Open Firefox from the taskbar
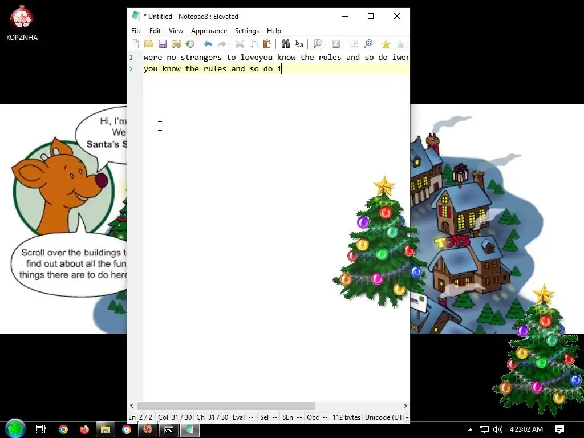The height and width of the screenshot is (438, 584). (84, 429)
